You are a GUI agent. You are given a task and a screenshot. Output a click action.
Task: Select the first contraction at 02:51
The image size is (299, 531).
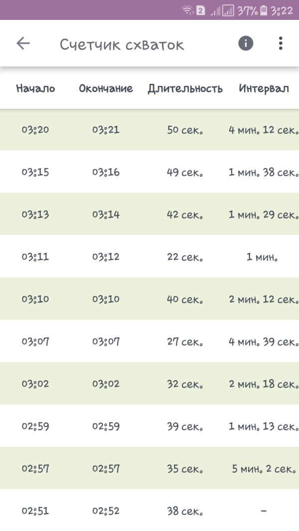149,511
